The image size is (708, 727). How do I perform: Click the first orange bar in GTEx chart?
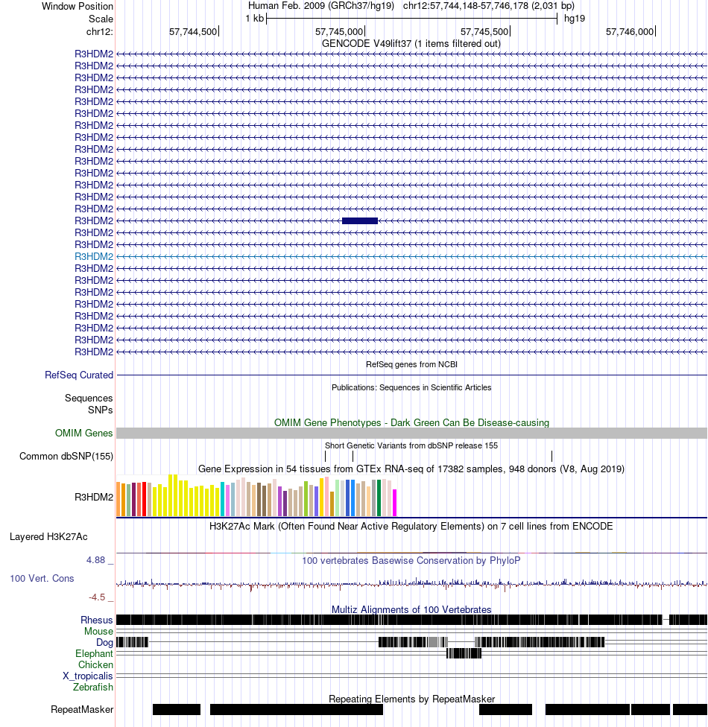(x=118, y=499)
